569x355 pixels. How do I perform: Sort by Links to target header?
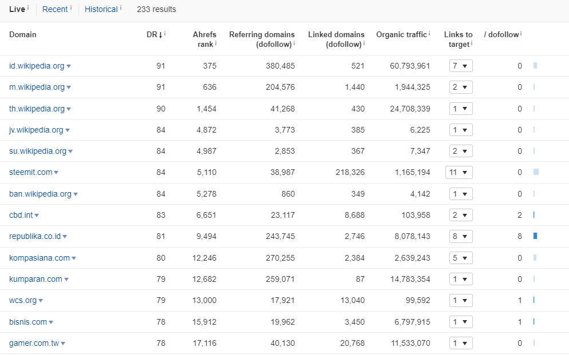[x=459, y=39]
